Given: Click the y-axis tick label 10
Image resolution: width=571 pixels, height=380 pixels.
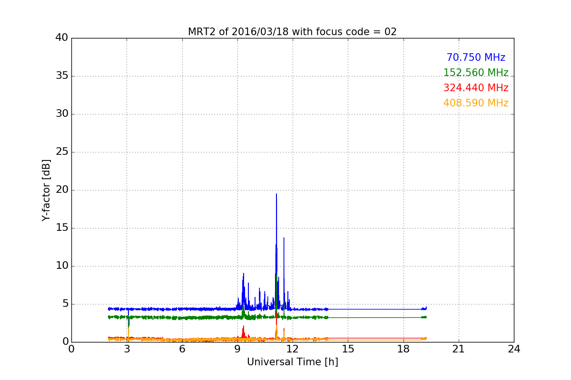Looking at the screenshot, I should (x=62, y=266).
